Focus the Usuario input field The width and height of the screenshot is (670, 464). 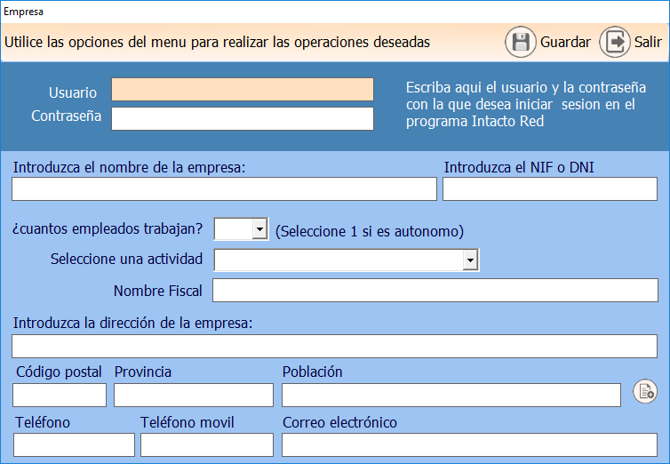[243, 89]
